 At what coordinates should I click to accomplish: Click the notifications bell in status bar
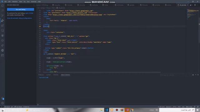pyautogui.click(x=198, y=107)
